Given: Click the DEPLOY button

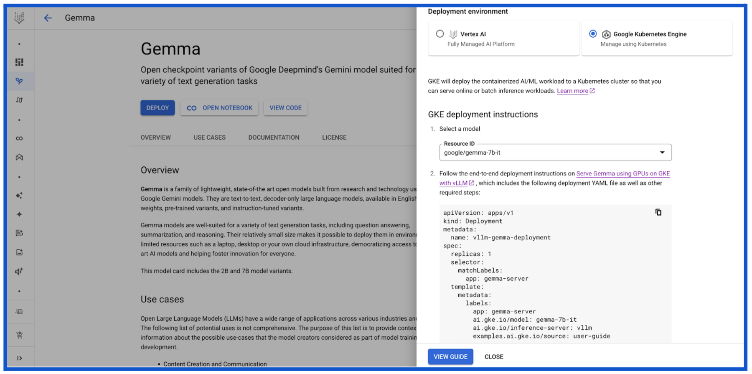Looking at the screenshot, I should [157, 107].
